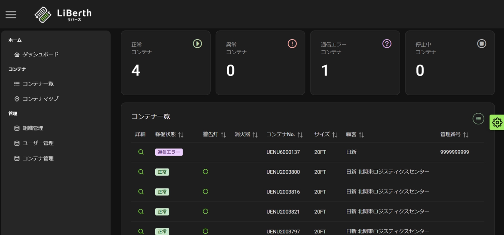Viewport: 504px width, 235px height.
Task: Click the LiBerth logo
Action: tap(63, 14)
